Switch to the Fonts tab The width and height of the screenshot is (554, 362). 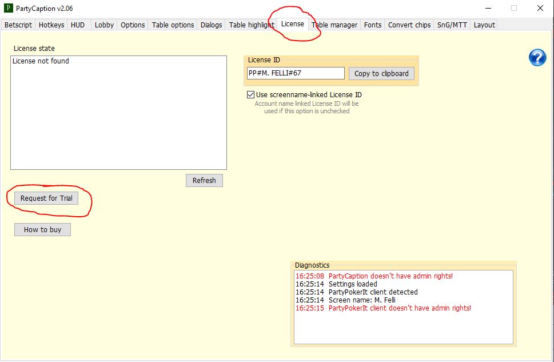pos(373,25)
